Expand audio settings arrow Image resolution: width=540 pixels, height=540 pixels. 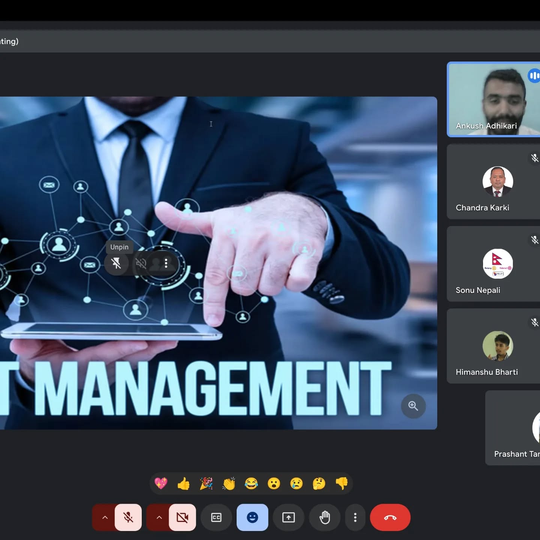(105, 517)
